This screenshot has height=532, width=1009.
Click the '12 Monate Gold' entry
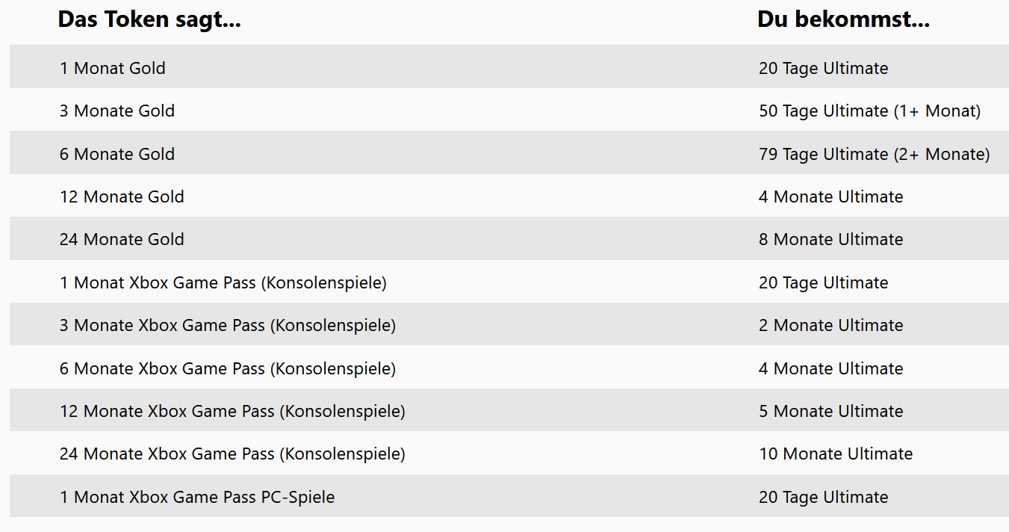click(x=122, y=197)
